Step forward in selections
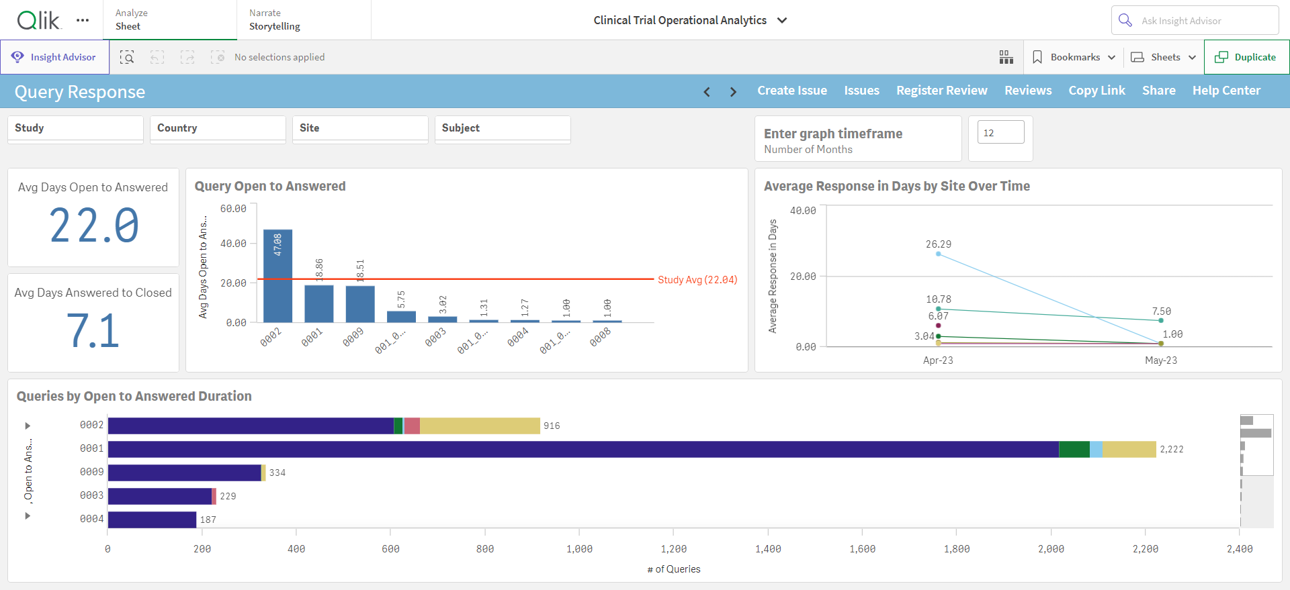 [187, 57]
